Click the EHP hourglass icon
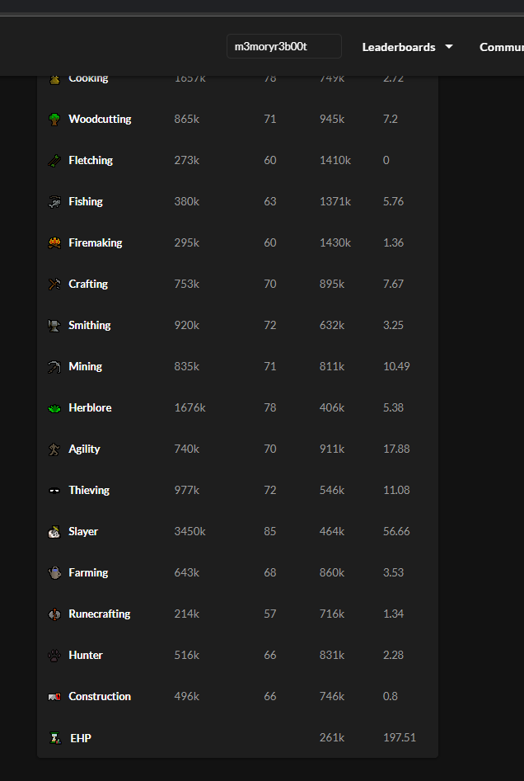The width and height of the screenshot is (524, 781). tap(56, 737)
